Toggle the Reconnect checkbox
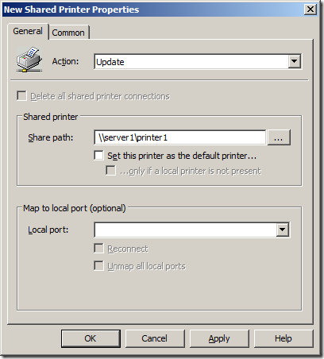 click(98, 249)
